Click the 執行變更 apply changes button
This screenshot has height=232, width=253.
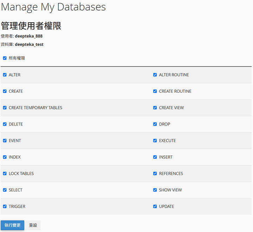point(13,225)
